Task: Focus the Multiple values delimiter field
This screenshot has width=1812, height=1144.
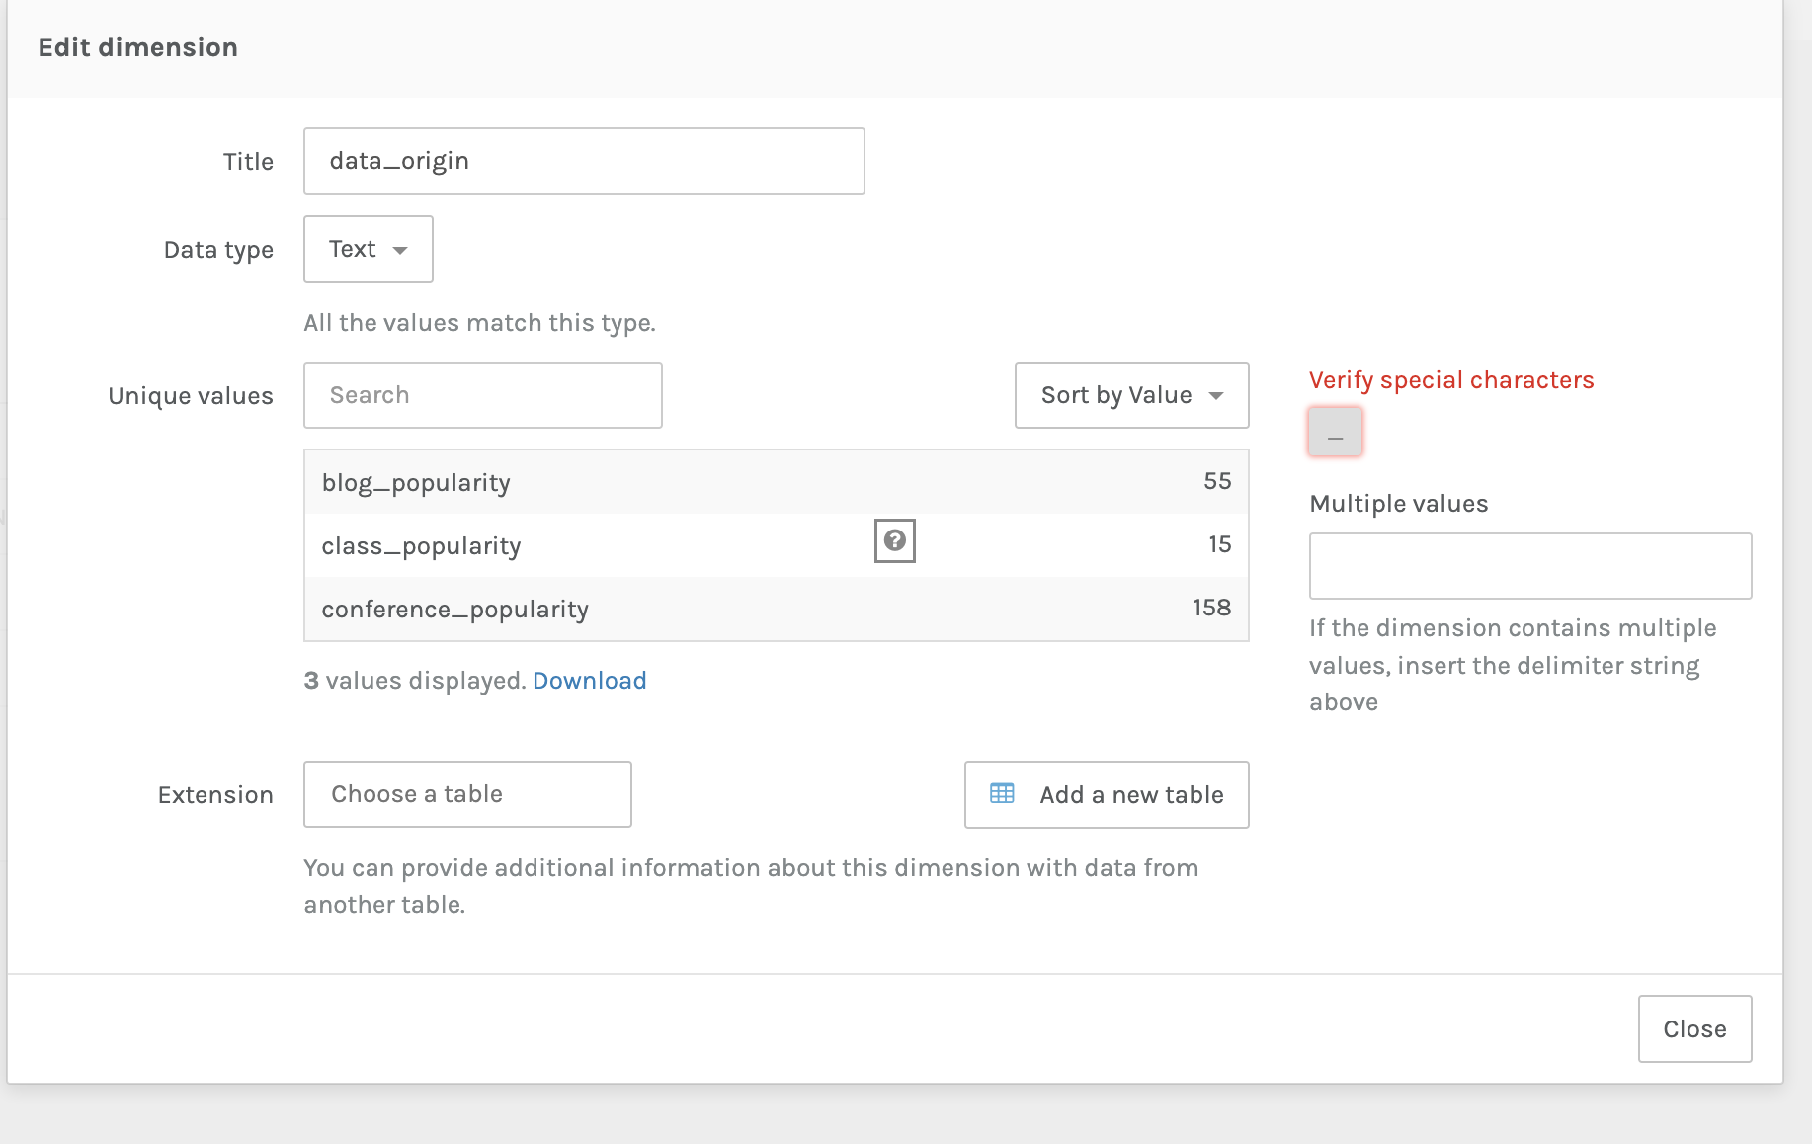Action: (x=1529, y=566)
